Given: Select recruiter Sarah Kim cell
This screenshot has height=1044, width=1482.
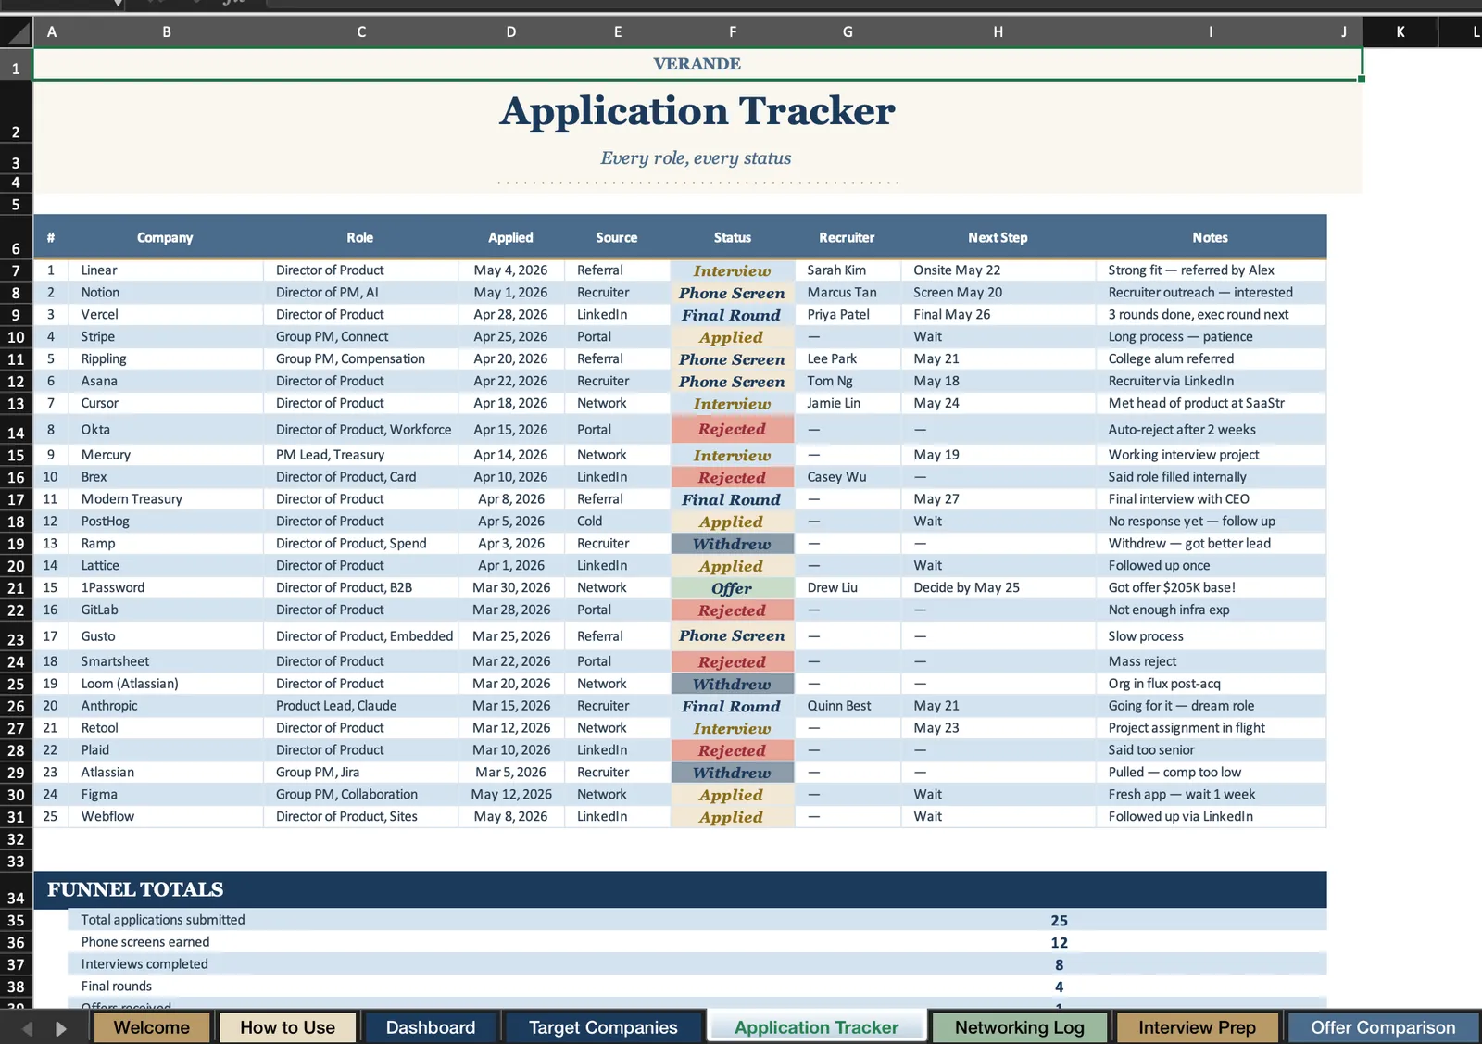Looking at the screenshot, I should 848,270.
